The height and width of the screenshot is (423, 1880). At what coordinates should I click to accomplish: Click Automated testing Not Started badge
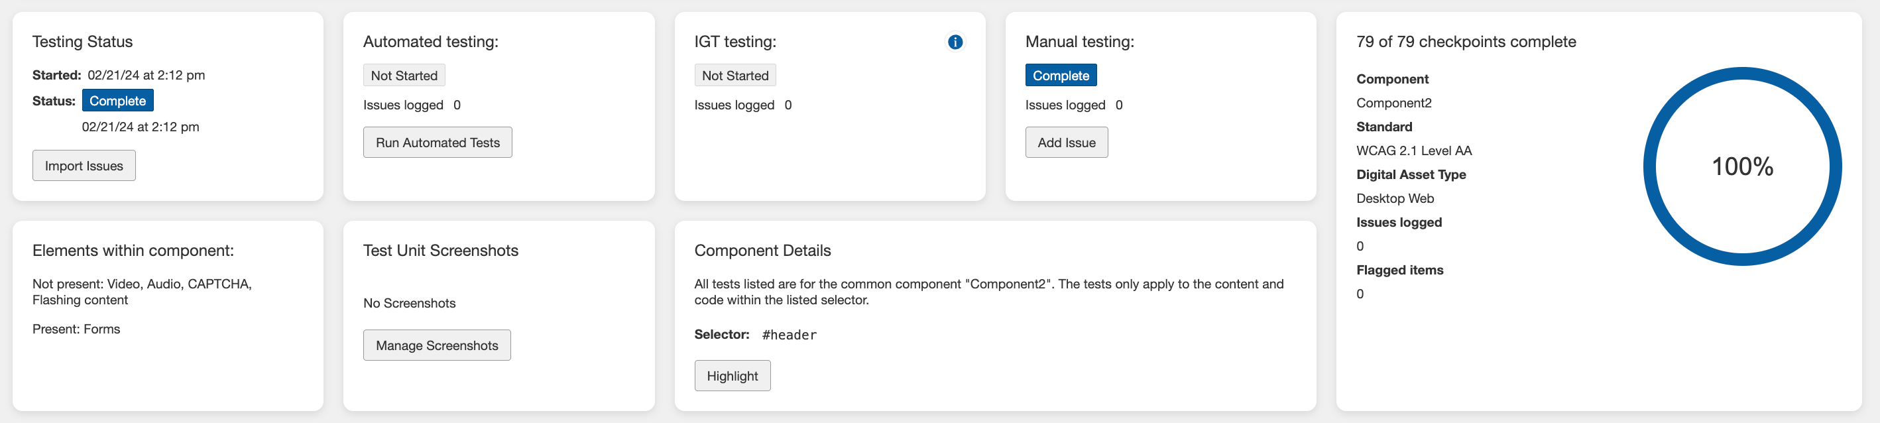(x=404, y=76)
